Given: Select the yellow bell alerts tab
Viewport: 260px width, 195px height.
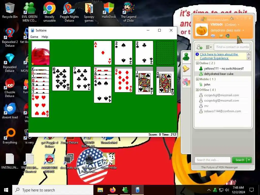Looking at the screenshot, I should (186, 69).
